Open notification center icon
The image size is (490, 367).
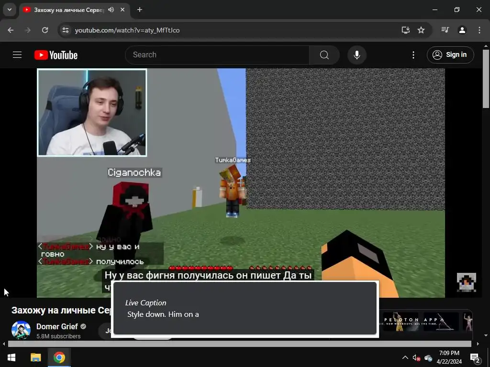[475, 357]
